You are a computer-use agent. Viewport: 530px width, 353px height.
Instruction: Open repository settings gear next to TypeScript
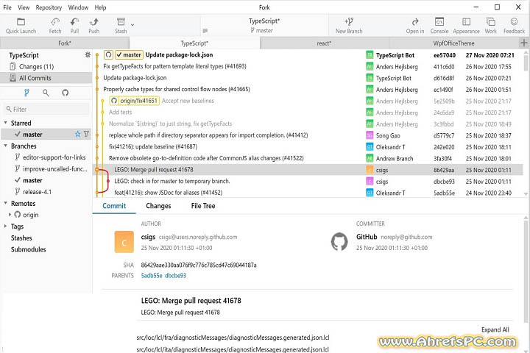[x=88, y=54]
